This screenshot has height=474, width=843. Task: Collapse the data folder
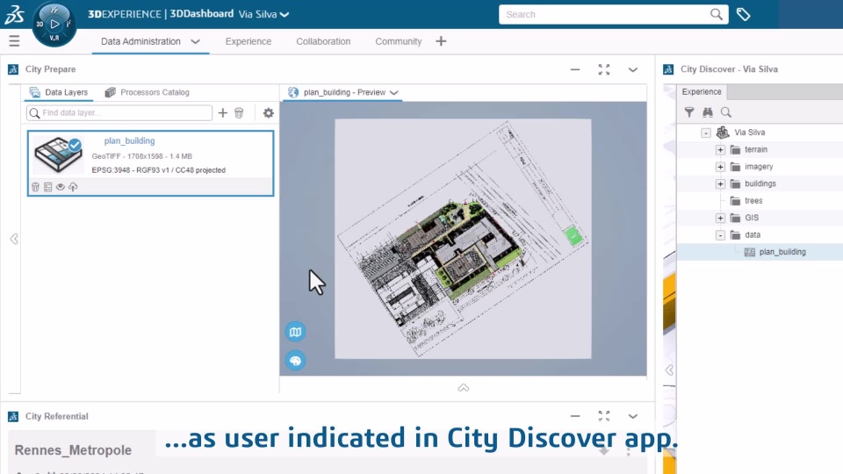point(720,235)
